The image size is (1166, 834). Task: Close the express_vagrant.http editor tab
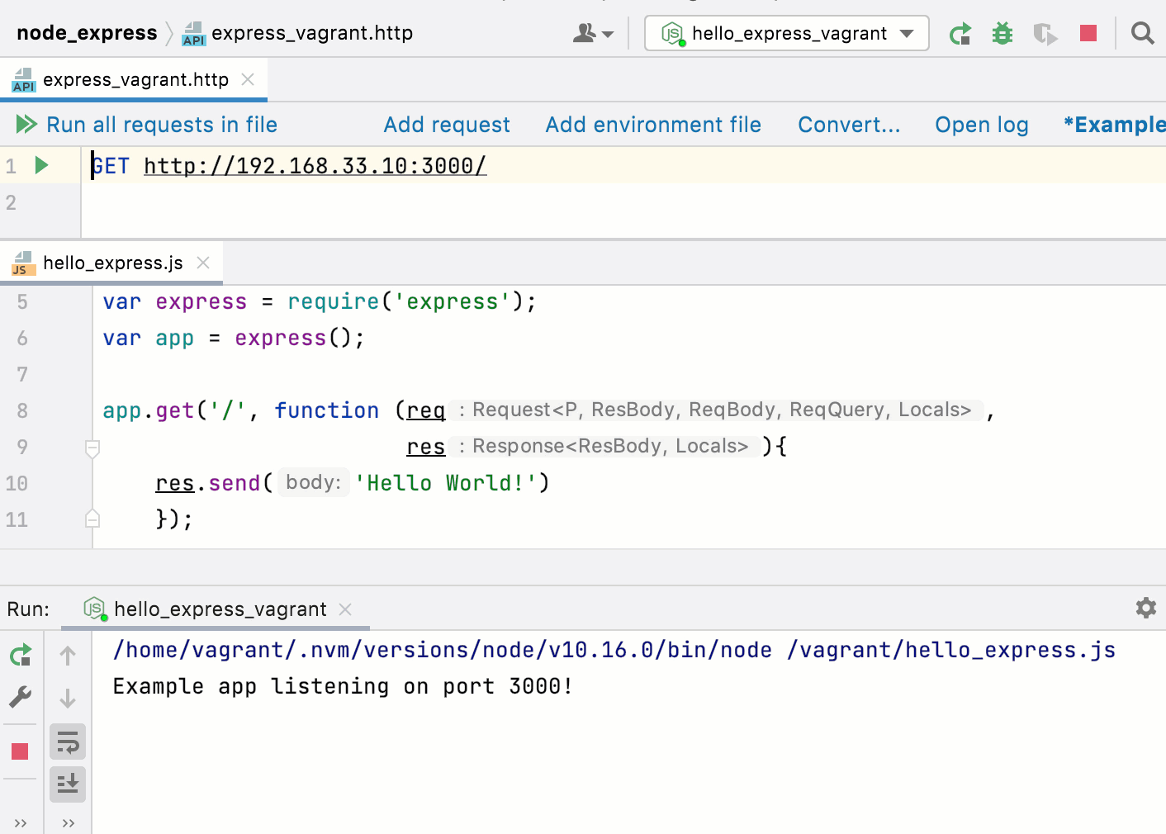pos(247,79)
